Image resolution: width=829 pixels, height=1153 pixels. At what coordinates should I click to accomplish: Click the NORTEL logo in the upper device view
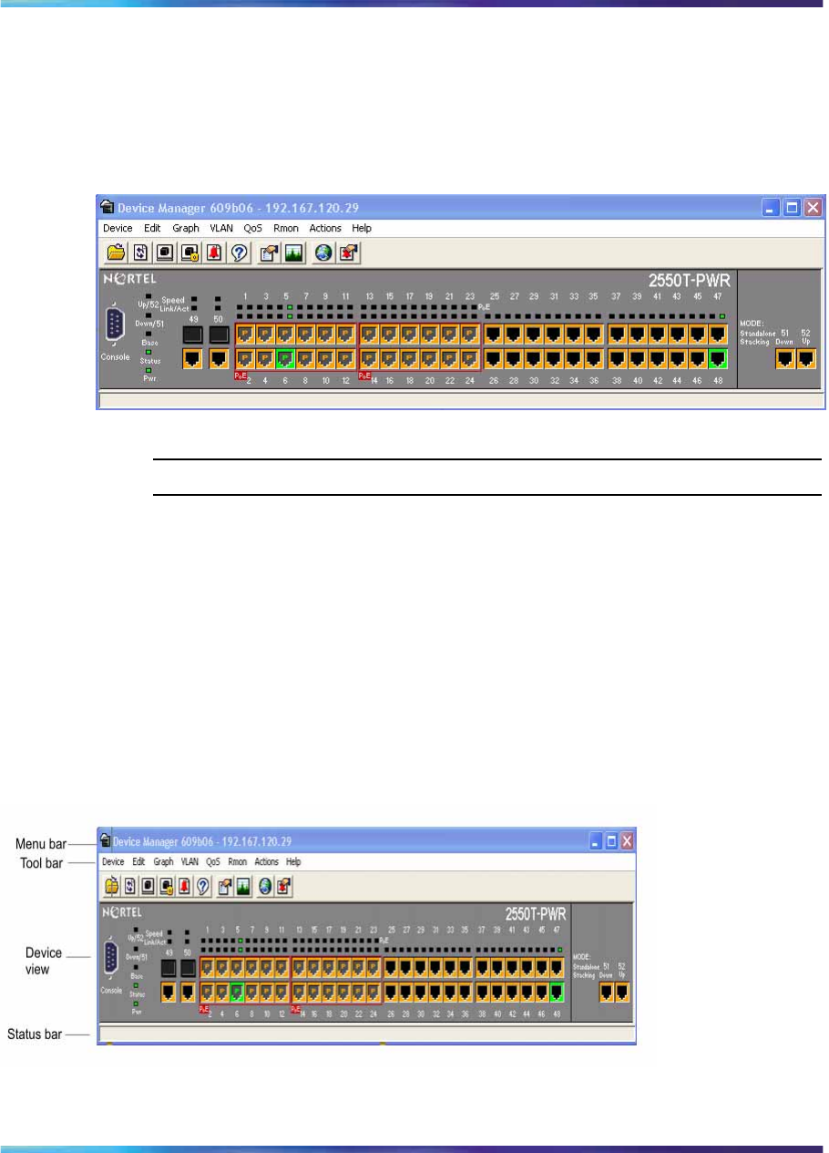[x=129, y=278]
